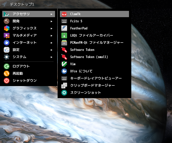Click the スクリーンショット camera shutter icon
The width and height of the screenshot is (172, 143).
64,93
